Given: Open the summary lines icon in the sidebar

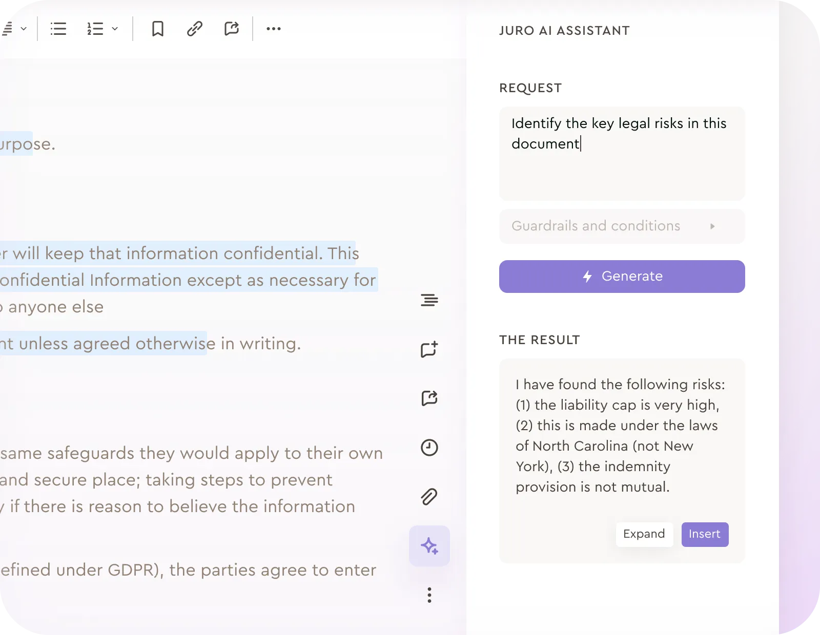Looking at the screenshot, I should 429,301.
